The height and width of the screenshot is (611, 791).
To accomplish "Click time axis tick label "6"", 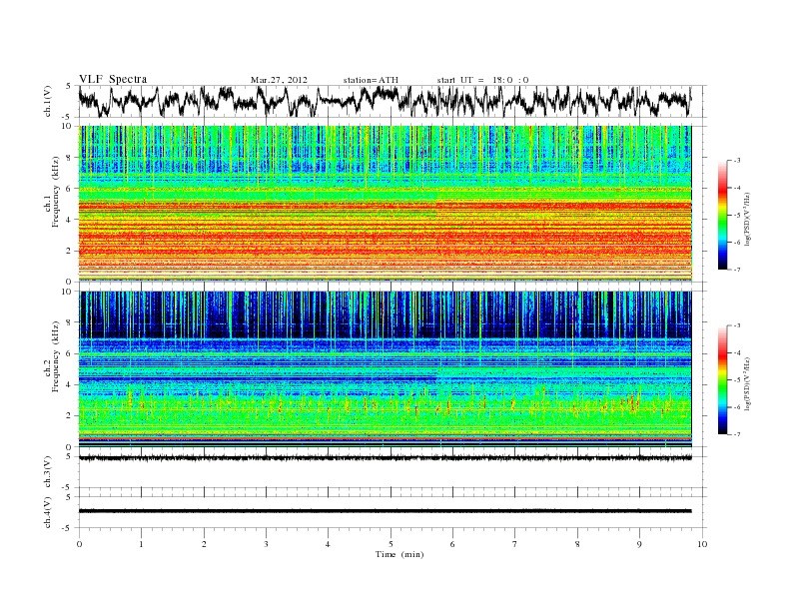I will [452, 544].
